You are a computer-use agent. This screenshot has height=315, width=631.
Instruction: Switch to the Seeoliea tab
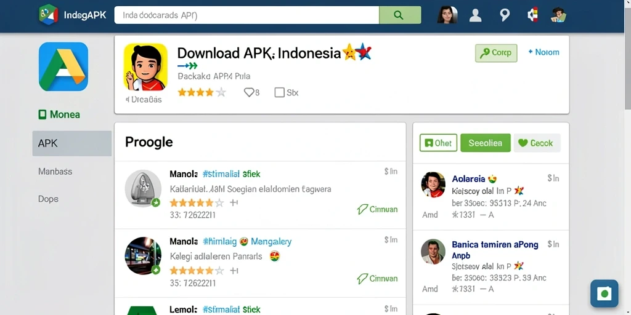tap(486, 143)
